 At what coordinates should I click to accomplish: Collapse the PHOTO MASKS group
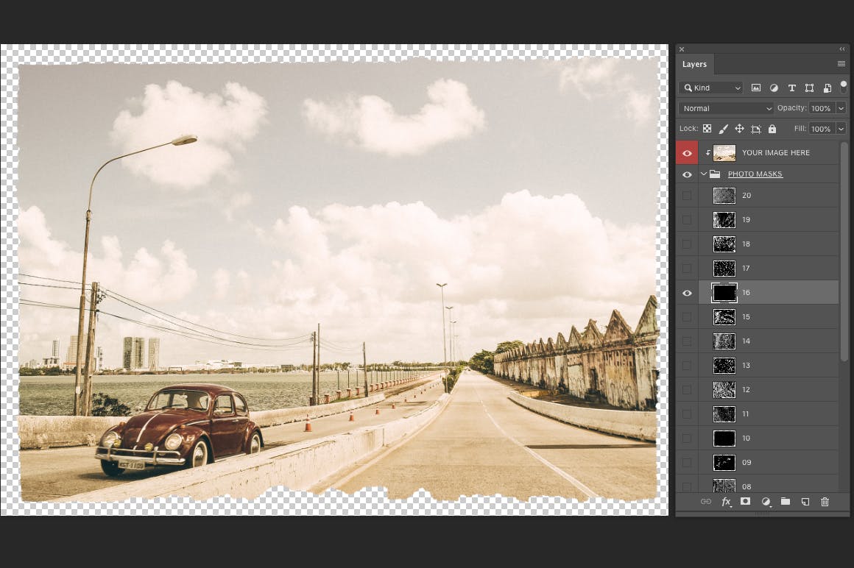(705, 174)
